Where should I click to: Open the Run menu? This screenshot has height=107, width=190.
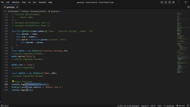34,2
